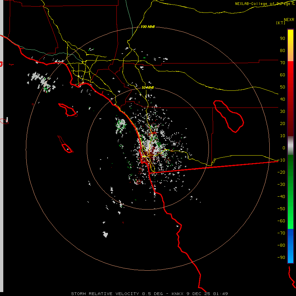296x296 pixels.
Task: Click the 60 value on the velocity scale
Action: click(x=283, y=75)
